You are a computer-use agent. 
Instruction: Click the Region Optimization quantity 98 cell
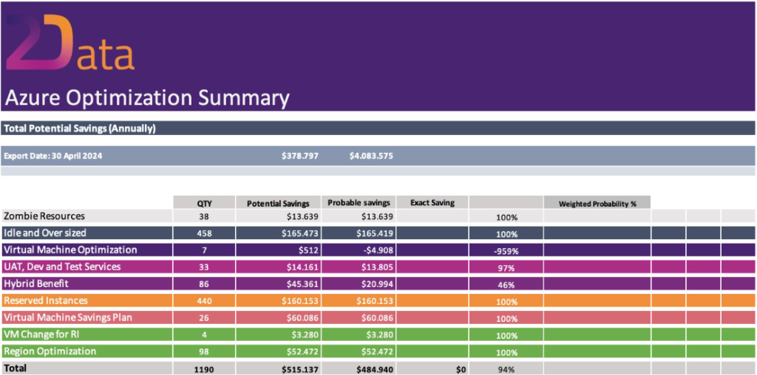[204, 351]
